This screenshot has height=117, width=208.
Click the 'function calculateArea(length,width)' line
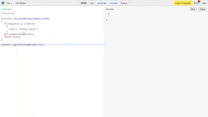coord(25,19)
